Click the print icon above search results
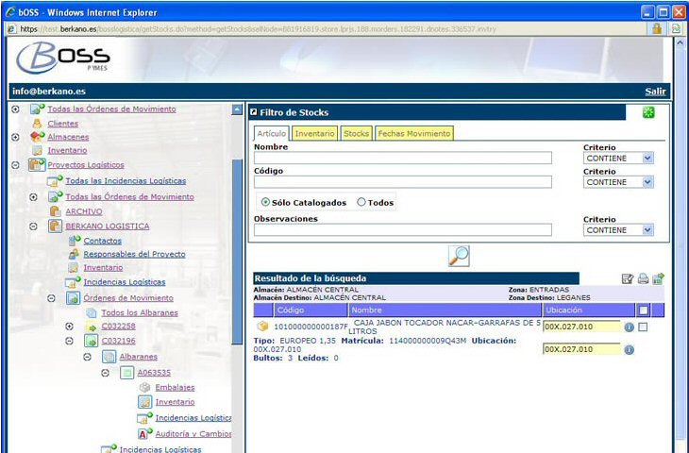Image resolution: width=689 pixels, height=453 pixels. (643, 278)
